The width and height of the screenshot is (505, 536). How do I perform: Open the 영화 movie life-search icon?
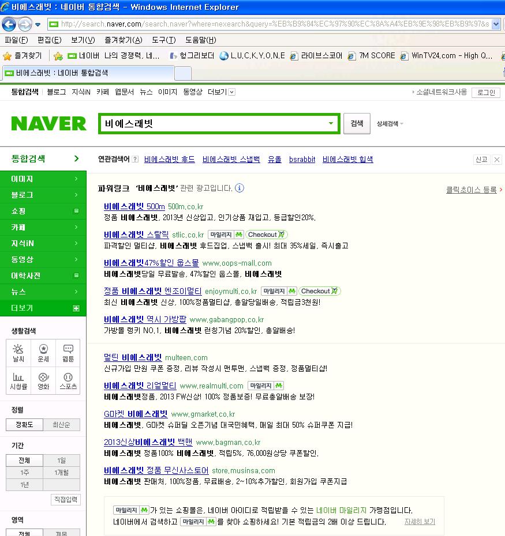click(43, 381)
